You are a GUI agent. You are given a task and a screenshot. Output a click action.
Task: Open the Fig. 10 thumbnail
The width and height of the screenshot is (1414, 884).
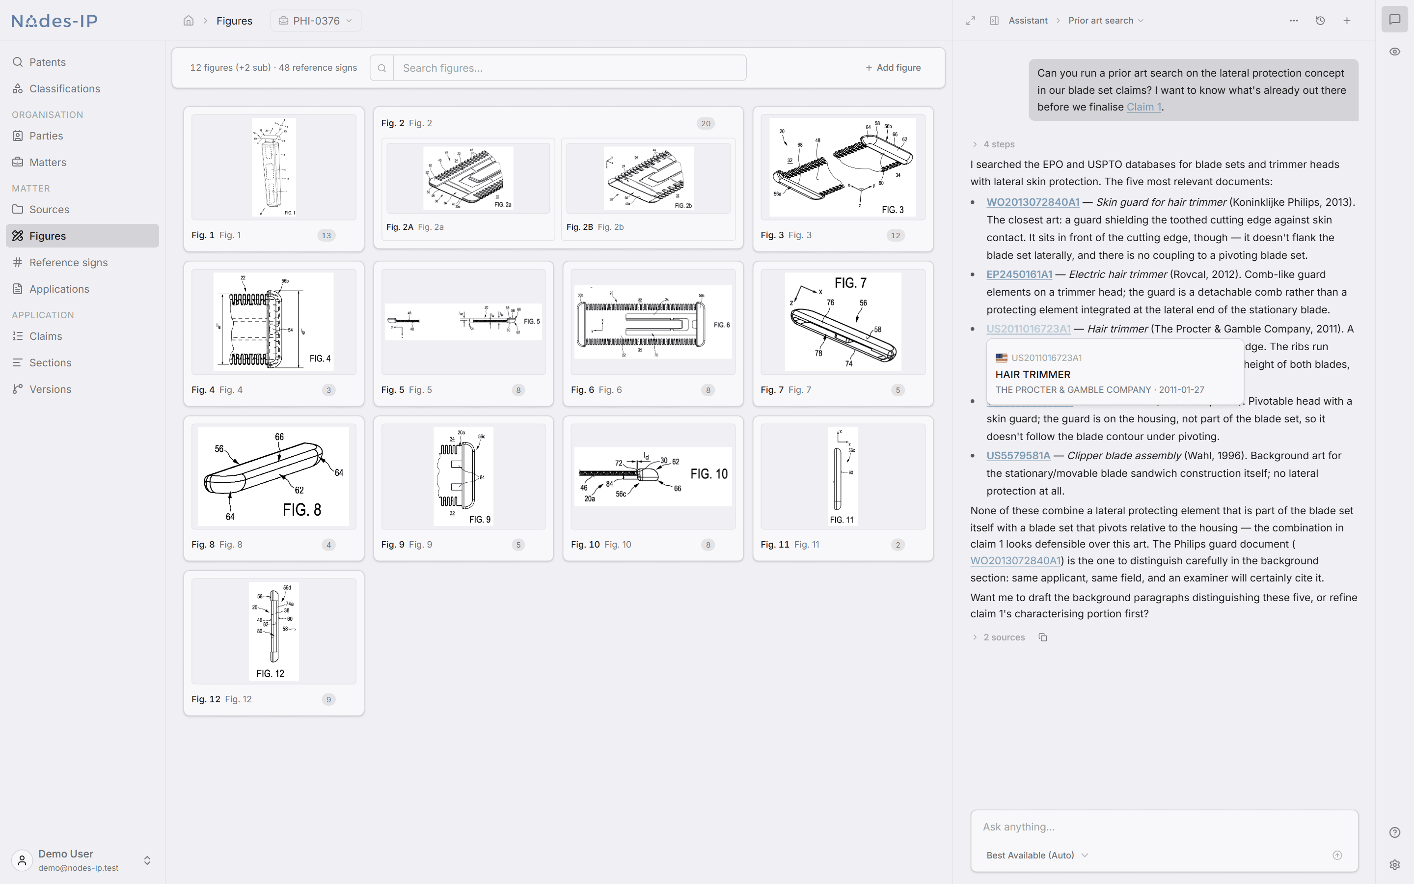[x=653, y=476]
